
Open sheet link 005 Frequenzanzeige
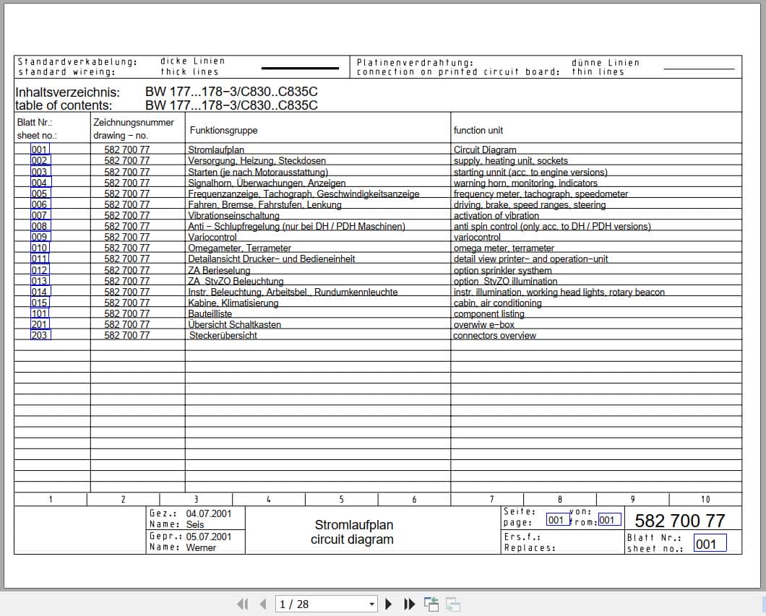coord(40,194)
